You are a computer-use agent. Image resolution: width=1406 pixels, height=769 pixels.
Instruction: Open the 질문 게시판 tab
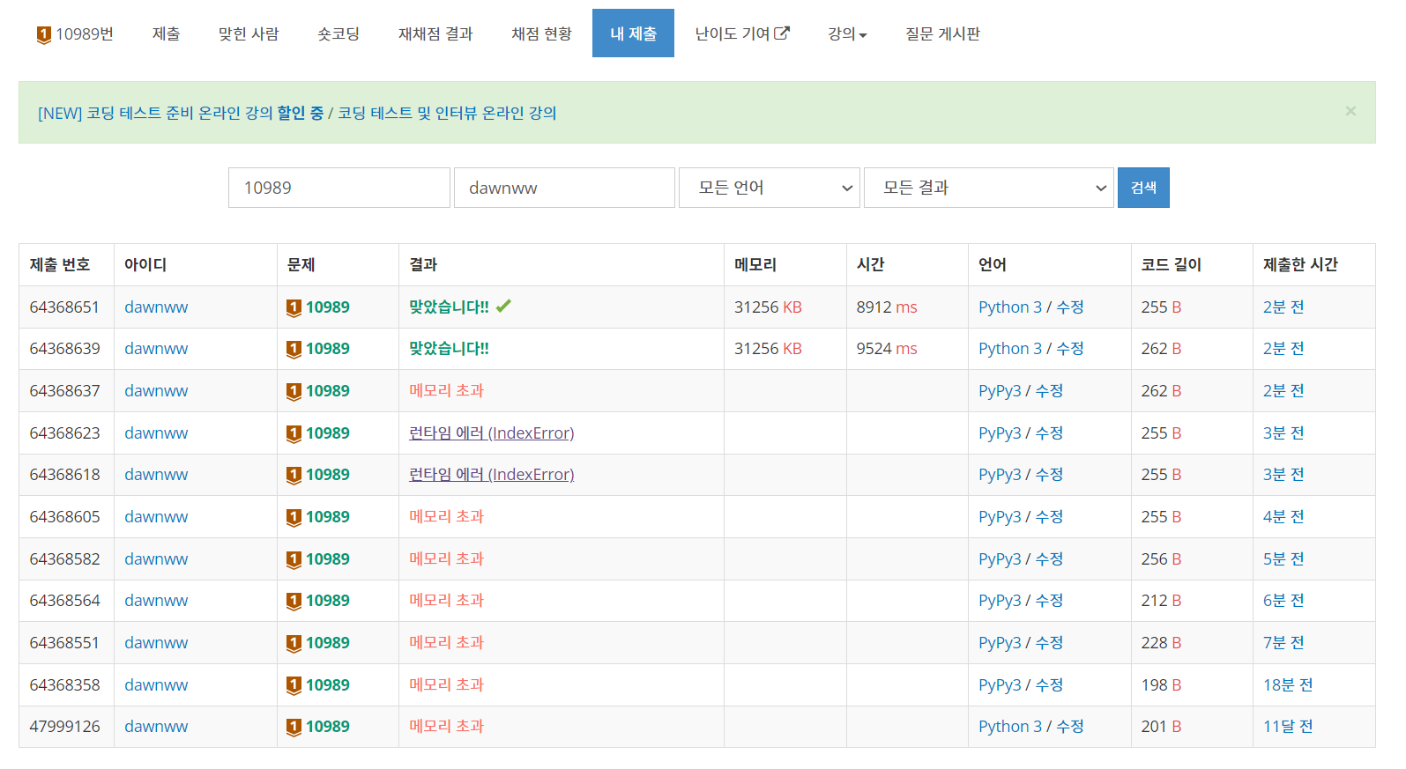tap(942, 33)
